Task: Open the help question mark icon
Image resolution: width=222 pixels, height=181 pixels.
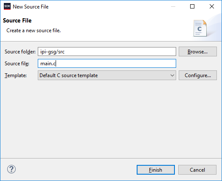Action: click(11, 169)
